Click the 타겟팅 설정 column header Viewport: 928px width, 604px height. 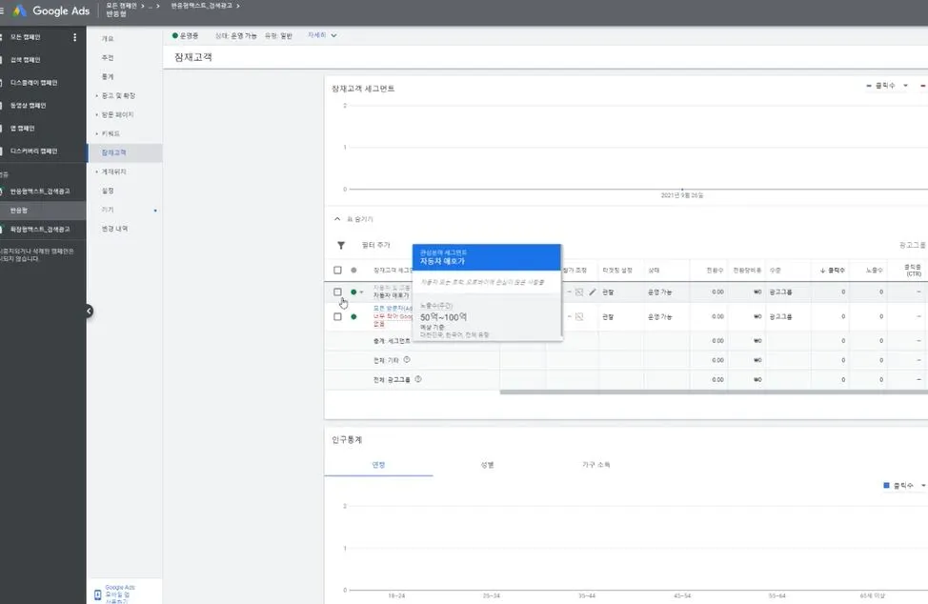(617, 271)
